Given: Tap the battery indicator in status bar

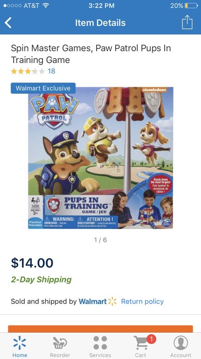Looking at the screenshot, I should pos(191,6).
